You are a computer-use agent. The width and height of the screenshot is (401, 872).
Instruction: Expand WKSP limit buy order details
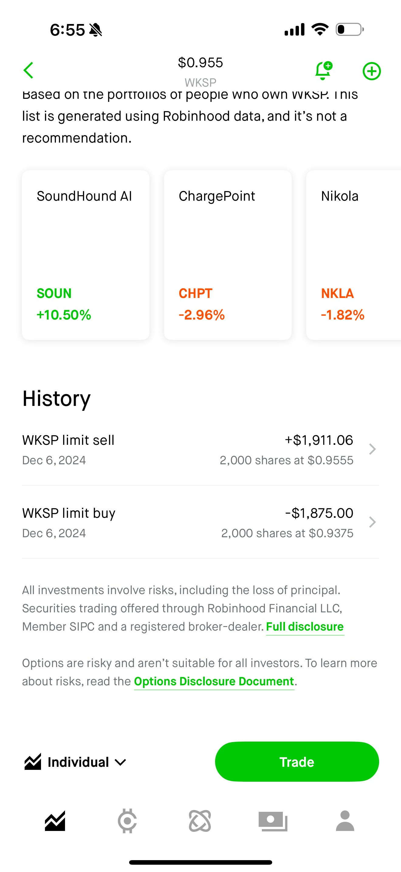(372, 522)
